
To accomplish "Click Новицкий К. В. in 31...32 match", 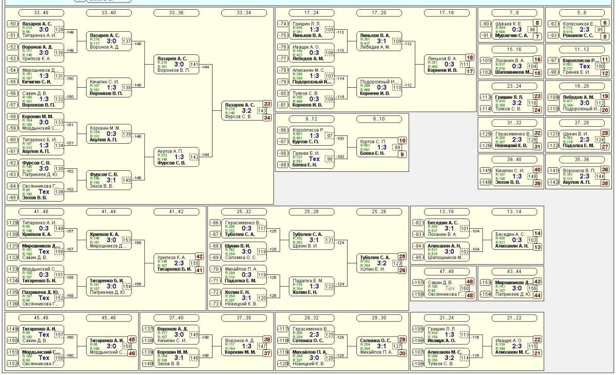I will point(510,146).
